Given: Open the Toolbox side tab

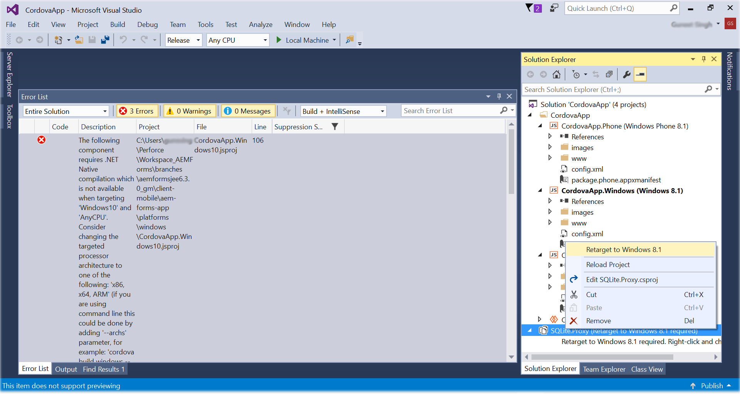Looking at the screenshot, I should (x=10, y=116).
